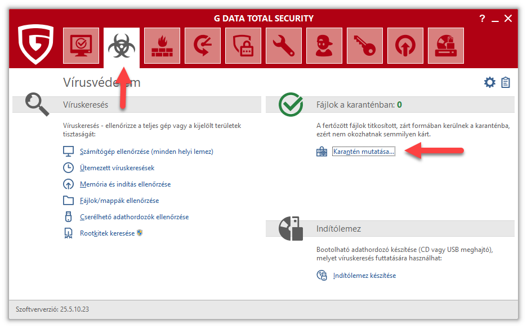Click the rootkit search icon
Image resolution: width=527 pixels, height=328 pixels.
pyautogui.click(x=69, y=233)
